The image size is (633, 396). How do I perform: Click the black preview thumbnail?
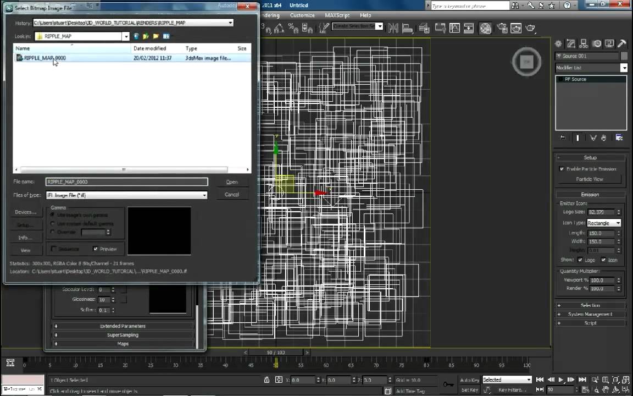pos(159,231)
